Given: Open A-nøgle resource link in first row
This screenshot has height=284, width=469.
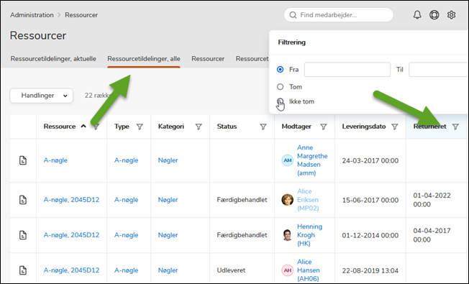Looking at the screenshot, I should (55, 160).
